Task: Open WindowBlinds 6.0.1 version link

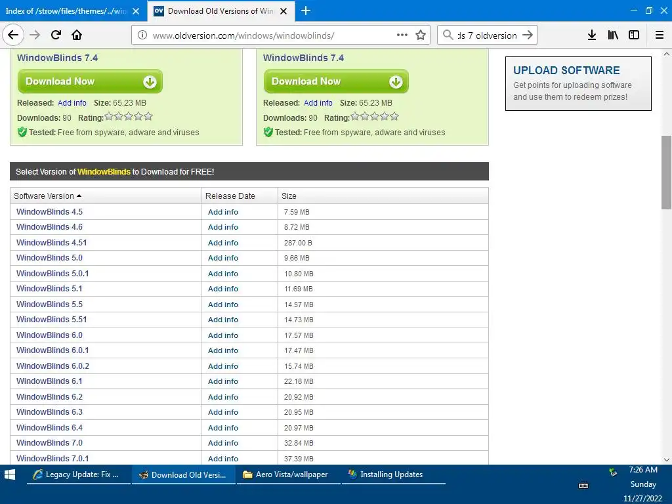Action: [52, 350]
